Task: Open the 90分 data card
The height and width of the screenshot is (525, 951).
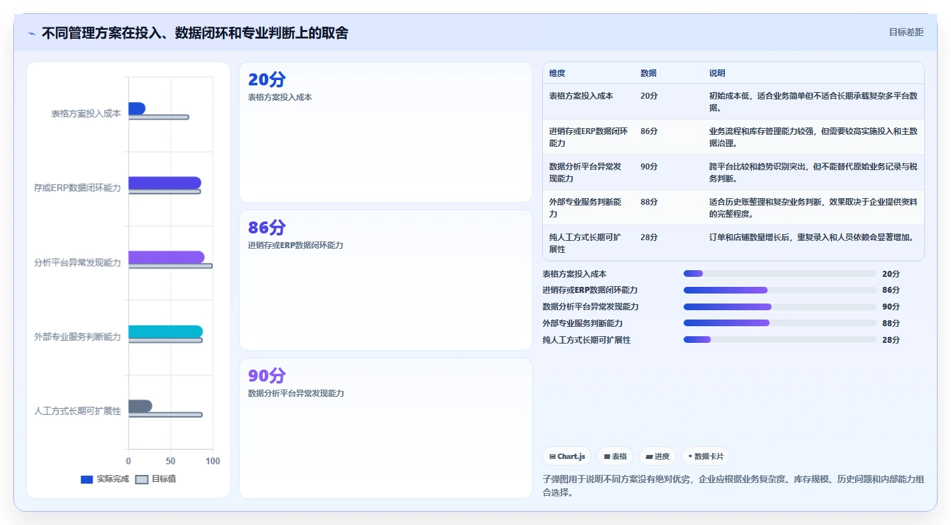Action: [385, 428]
